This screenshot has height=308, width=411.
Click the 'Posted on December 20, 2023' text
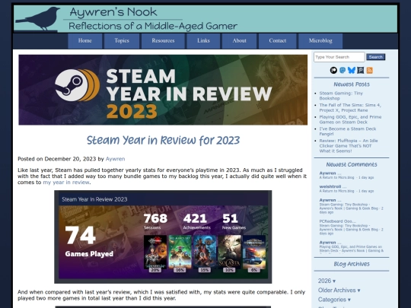[57, 159]
